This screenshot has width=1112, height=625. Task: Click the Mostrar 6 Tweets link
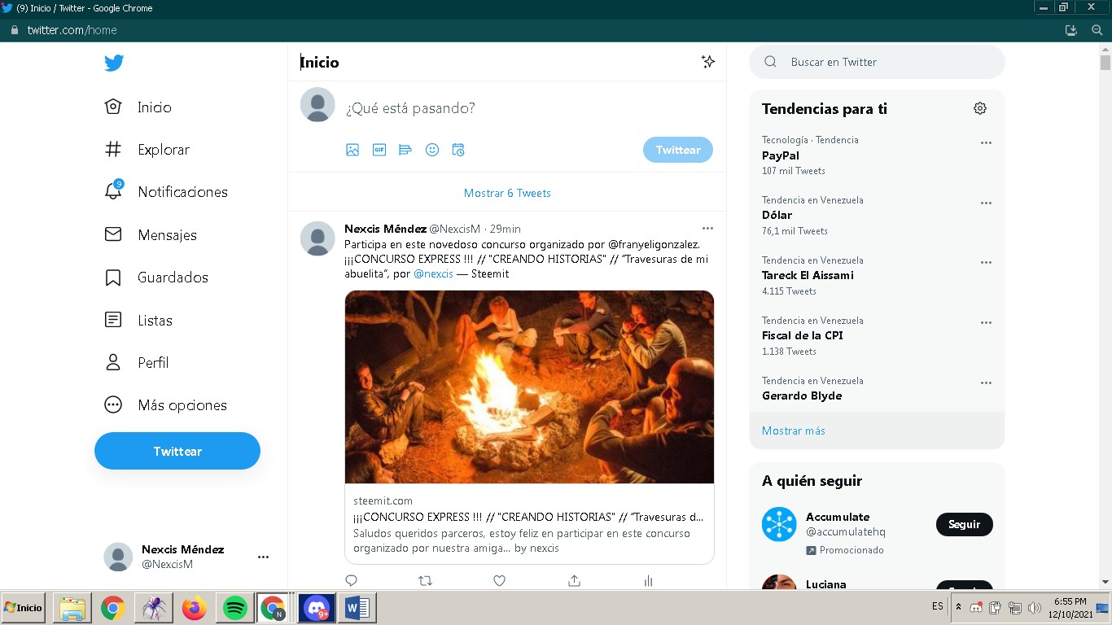[507, 193]
